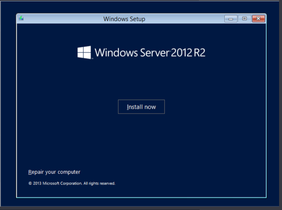The image size is (282, 210).
Task: Click the Windows Setup title bar icon
Action: click(x=21, y=19)
